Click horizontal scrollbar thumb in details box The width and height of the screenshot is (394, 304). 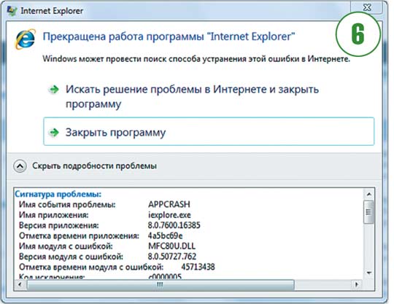click(x=161, y=284)
